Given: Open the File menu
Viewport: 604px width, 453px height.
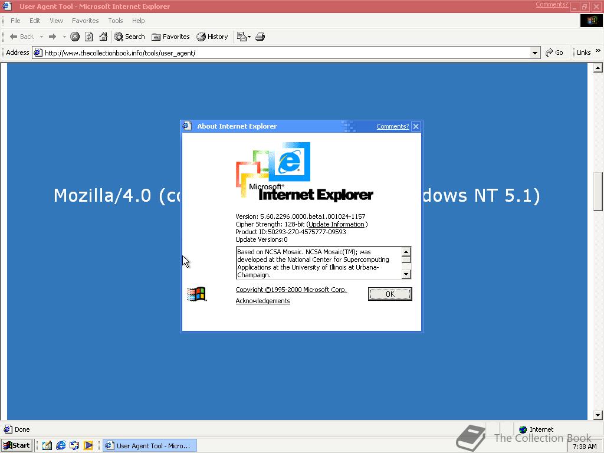Looking at the screenshot, I should tap(15, 21).
